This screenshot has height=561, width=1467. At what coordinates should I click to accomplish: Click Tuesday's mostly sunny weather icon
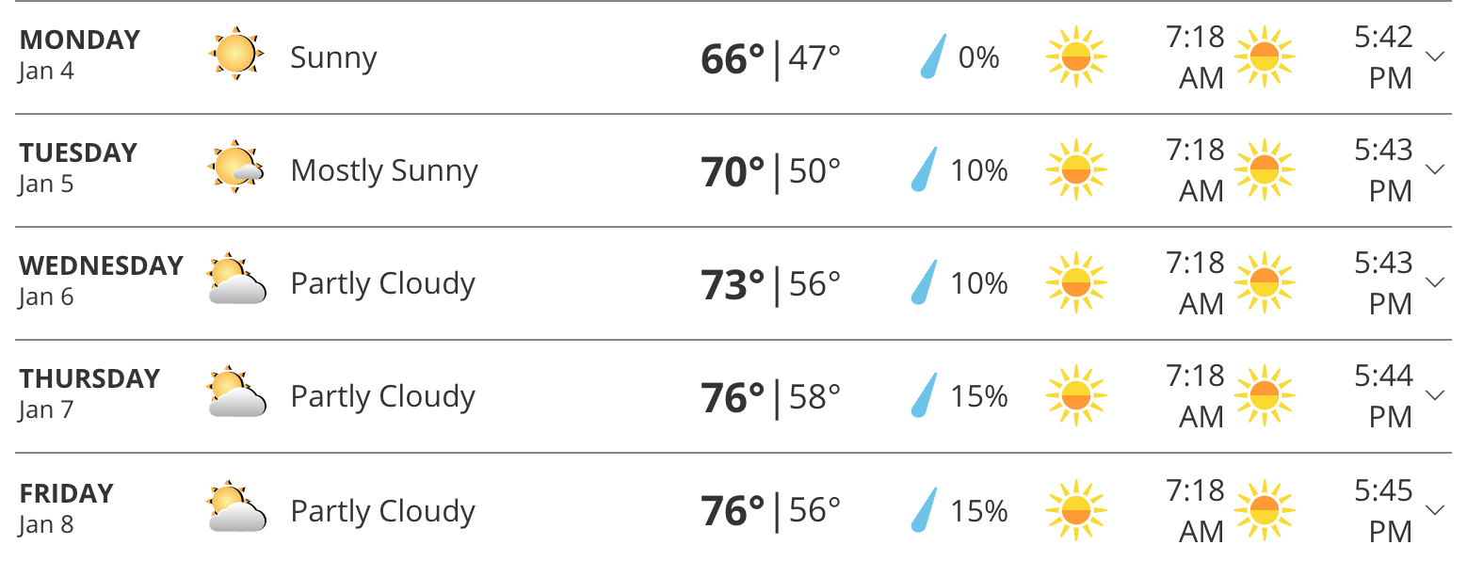pos(234,168)
